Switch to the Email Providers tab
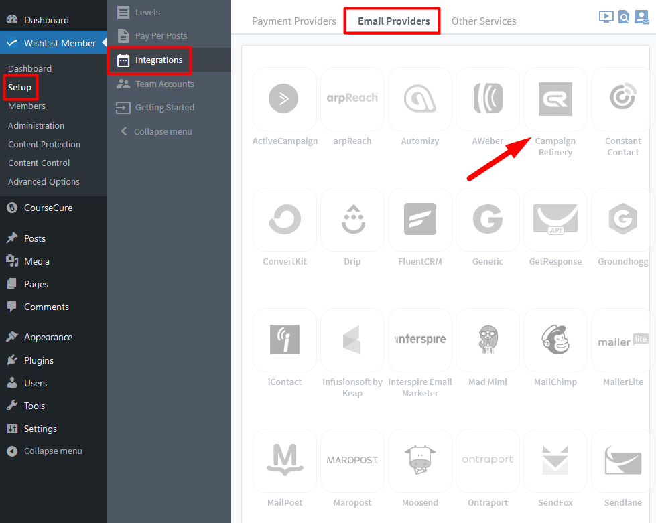This screenshot has height=523, width=656. coord(394,21)
